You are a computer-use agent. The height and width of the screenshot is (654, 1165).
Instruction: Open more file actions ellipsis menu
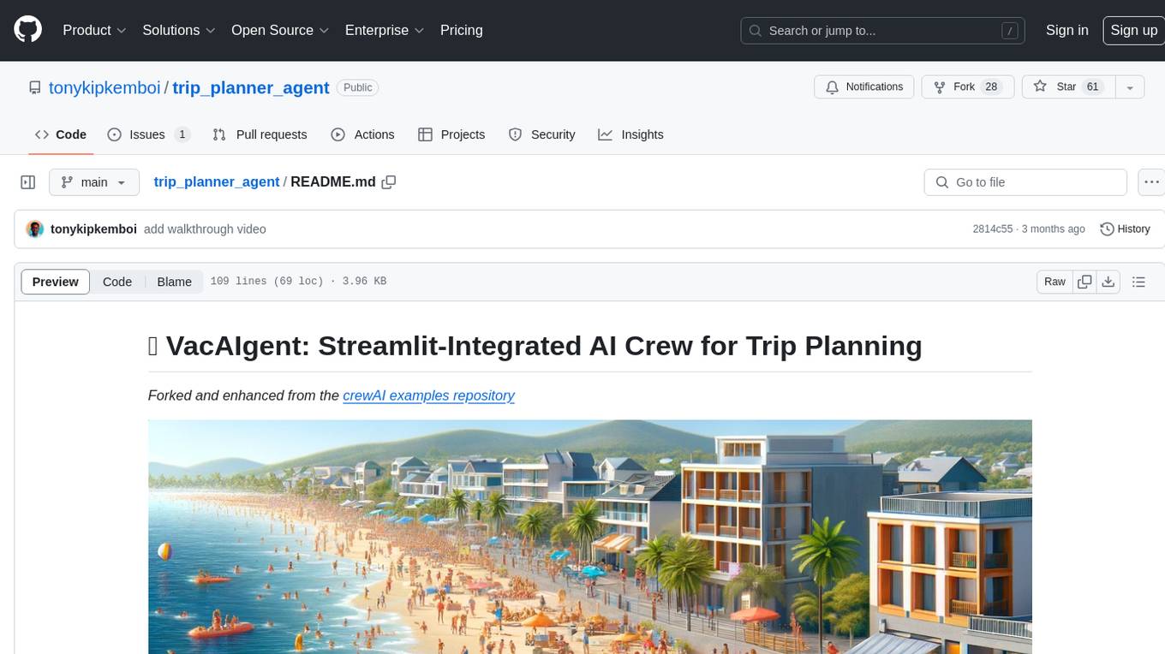coord(1151,182)
